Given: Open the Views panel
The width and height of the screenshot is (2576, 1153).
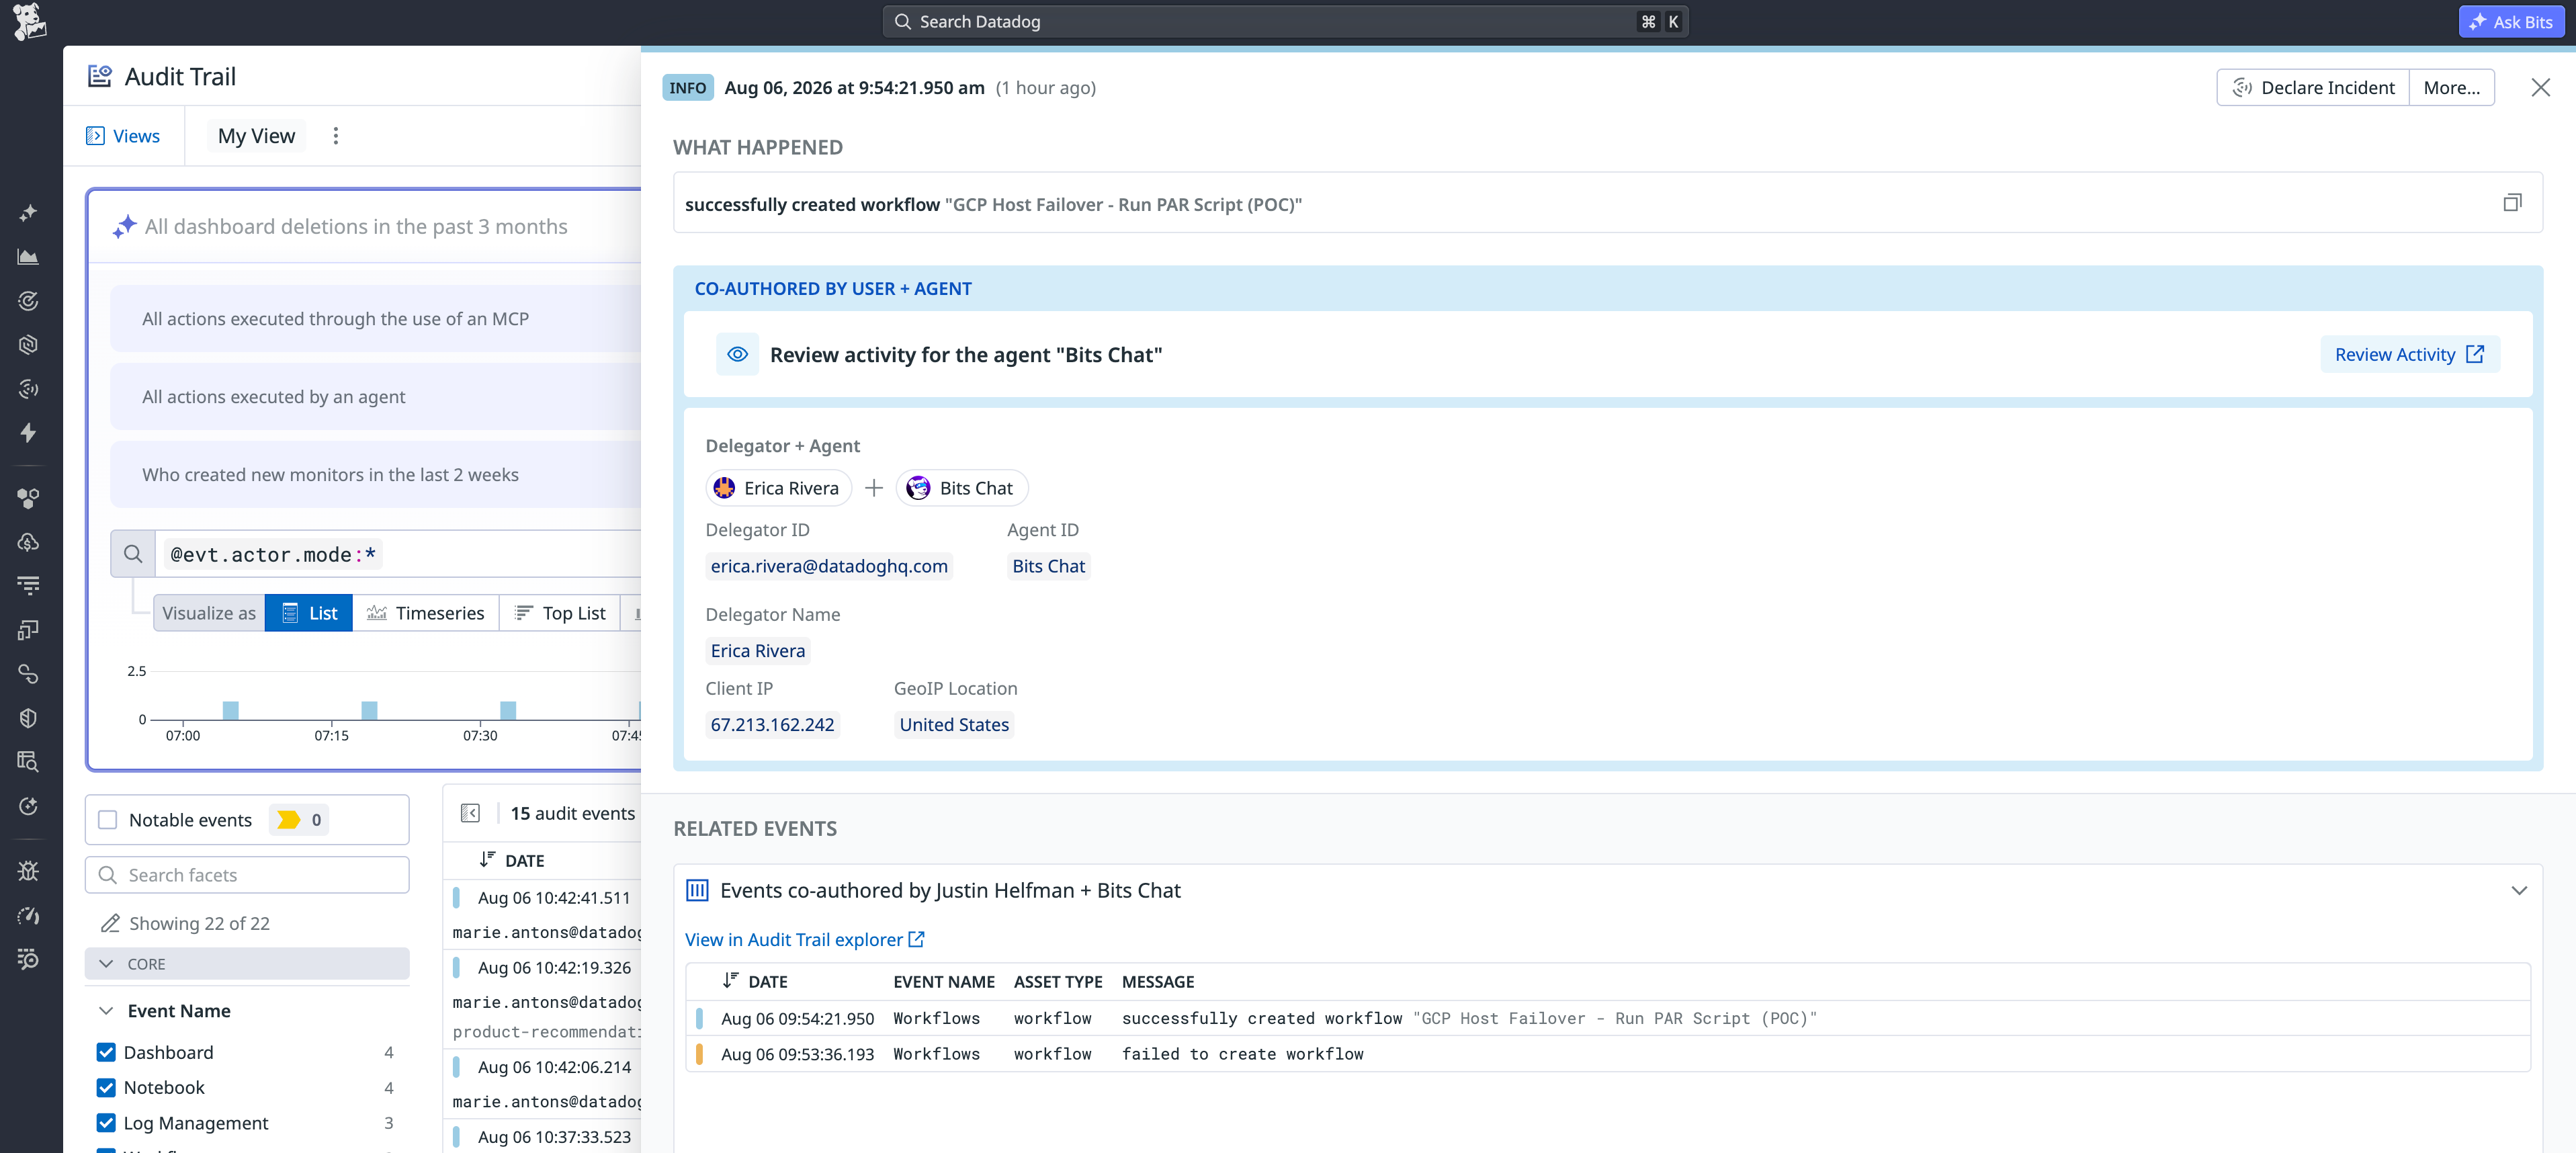Looking at the screenshot, I should (x=123, y=136).
